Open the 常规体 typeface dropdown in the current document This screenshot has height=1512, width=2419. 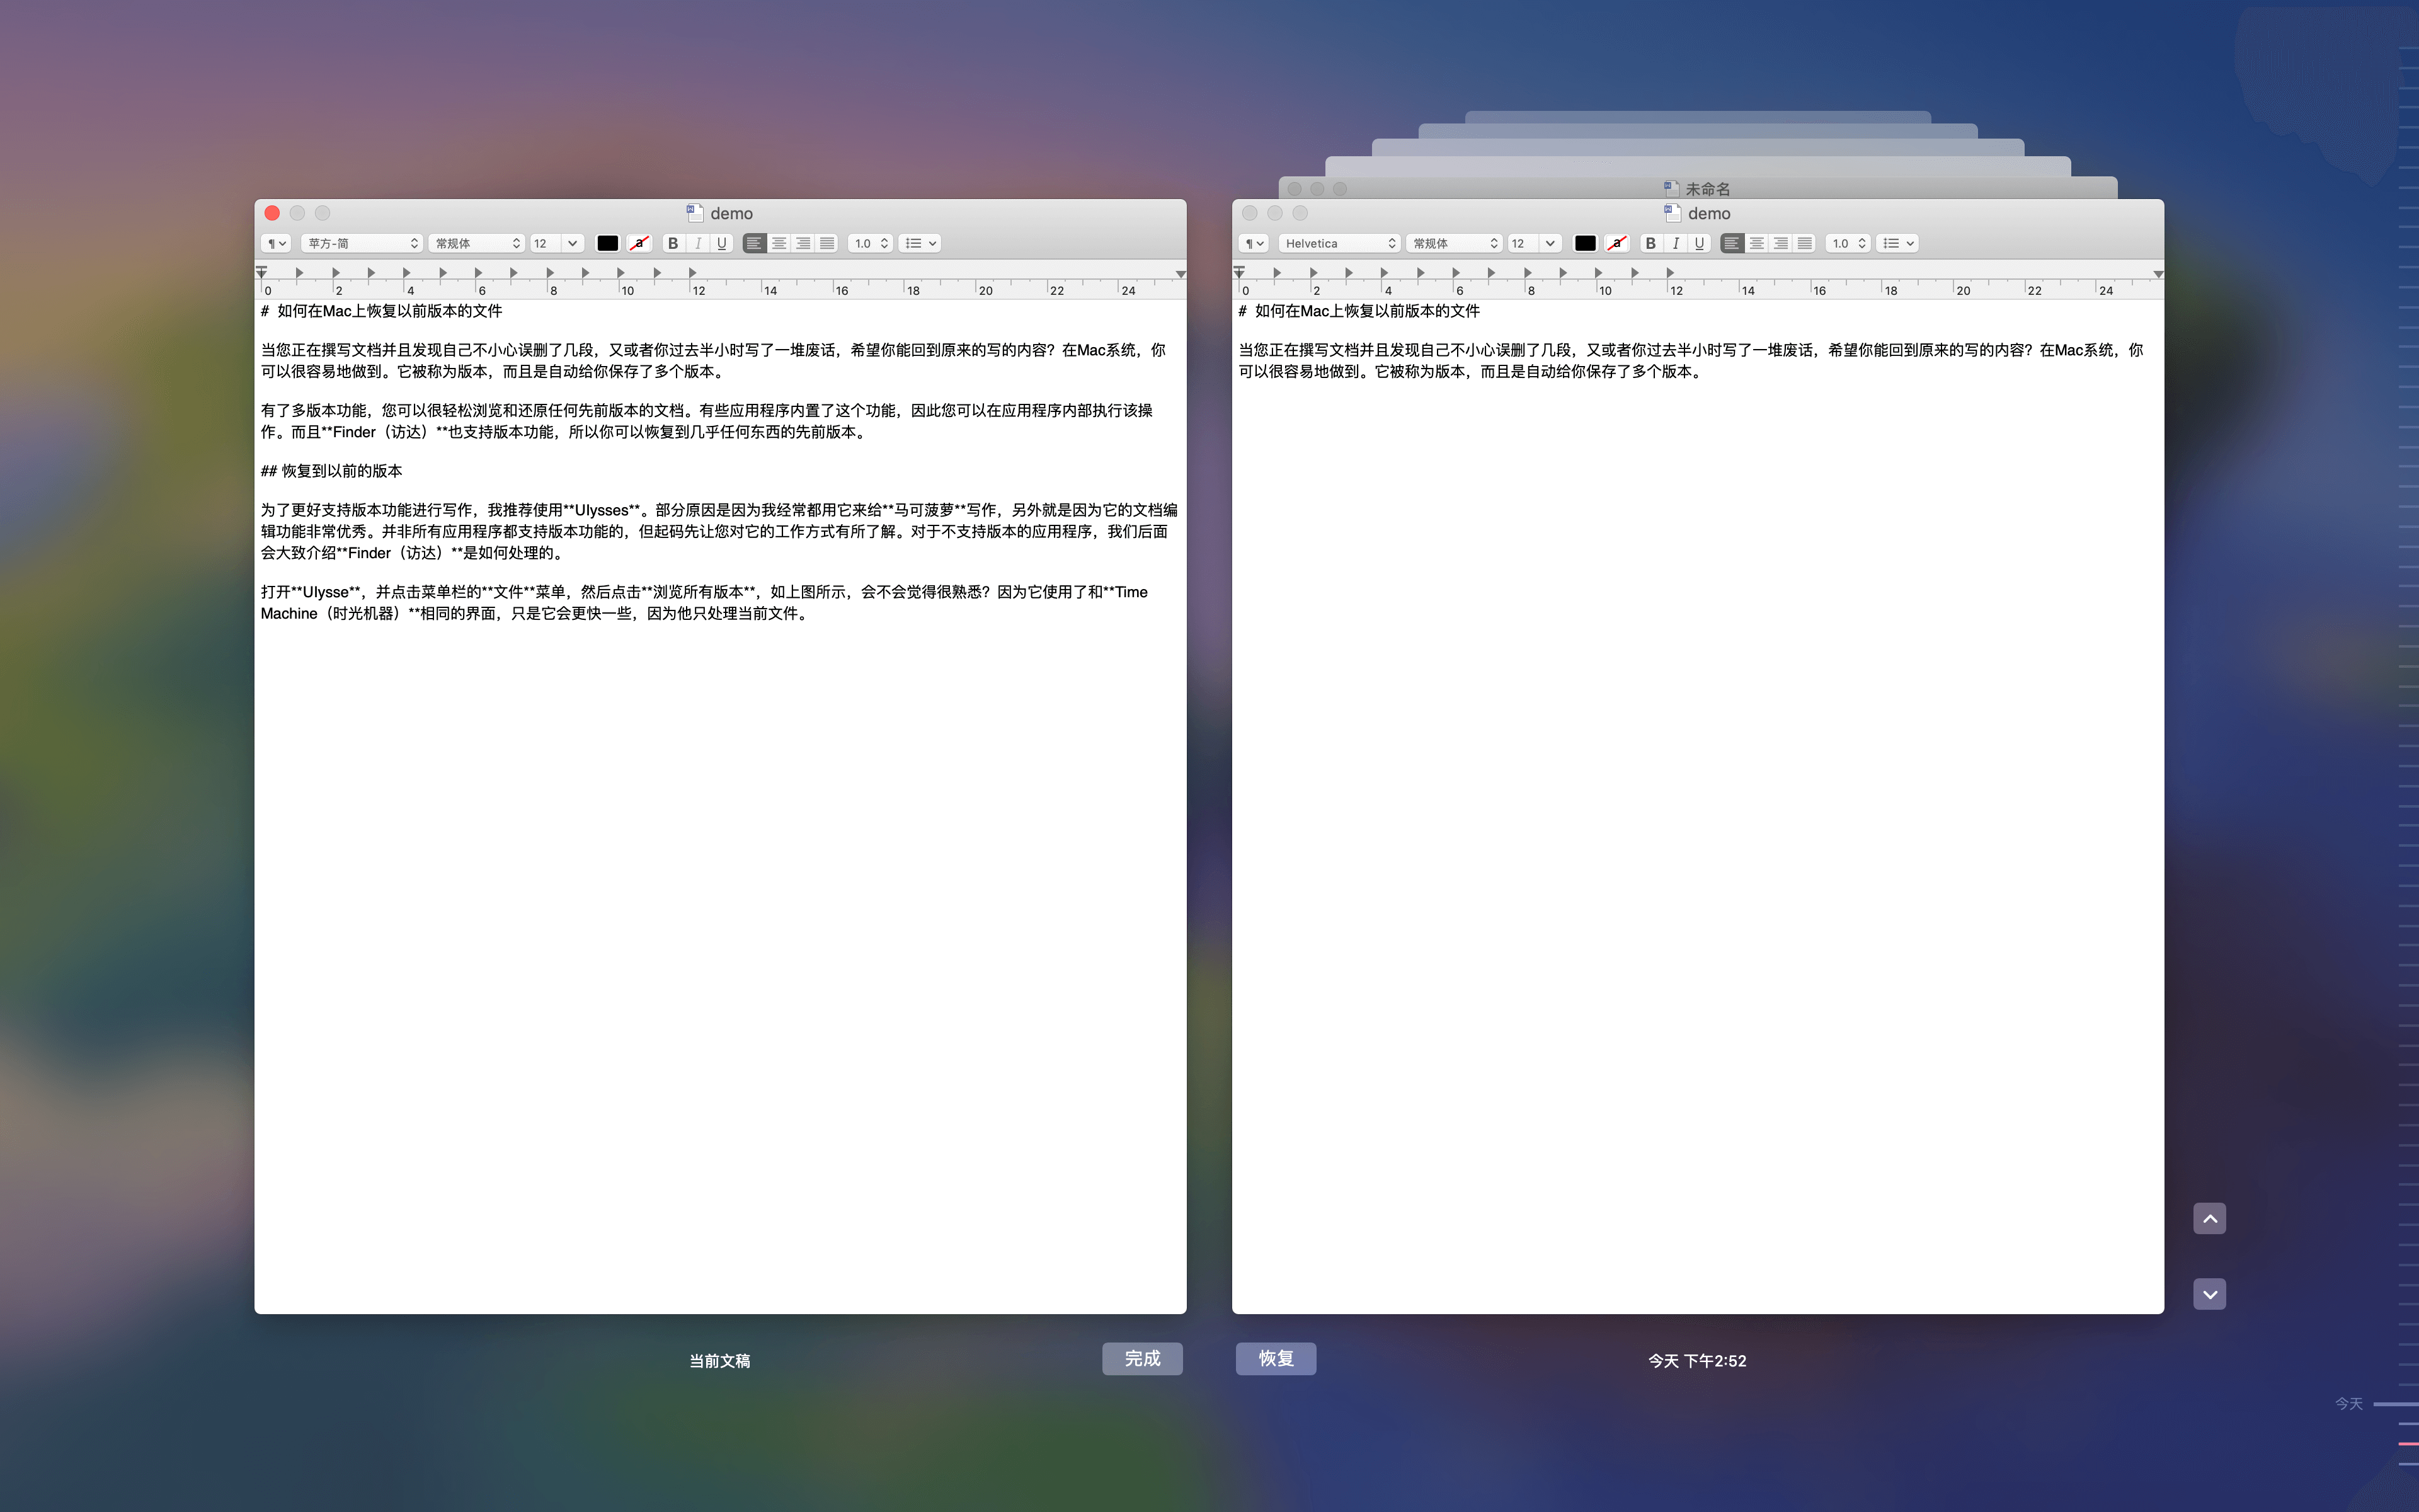pyautogui.click(x=477, y=243)
